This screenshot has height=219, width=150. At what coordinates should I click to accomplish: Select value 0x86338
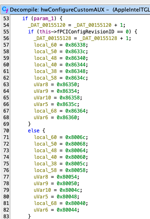tap(75, 45)
